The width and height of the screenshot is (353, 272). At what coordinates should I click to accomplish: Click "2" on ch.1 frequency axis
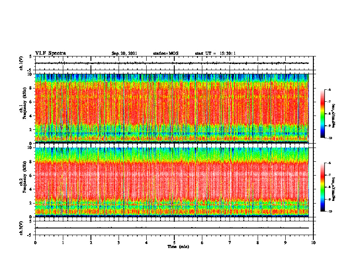point(31,130)
